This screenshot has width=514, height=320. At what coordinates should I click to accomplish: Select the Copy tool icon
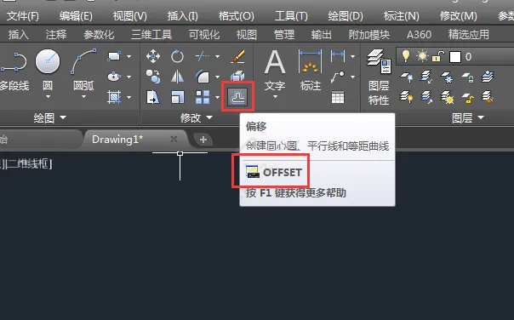point(153,77)
